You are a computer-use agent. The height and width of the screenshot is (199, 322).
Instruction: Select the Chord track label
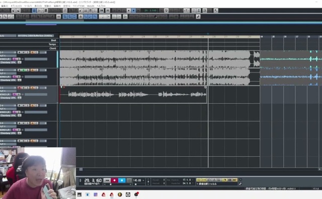tap(52, 48)
